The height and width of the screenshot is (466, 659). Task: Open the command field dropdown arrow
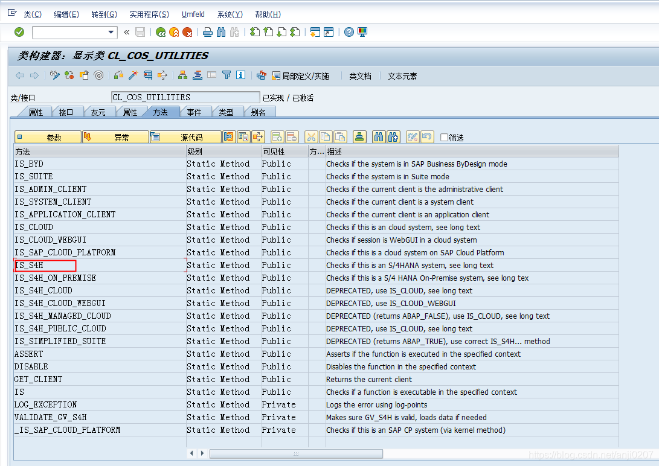[111, 32]
